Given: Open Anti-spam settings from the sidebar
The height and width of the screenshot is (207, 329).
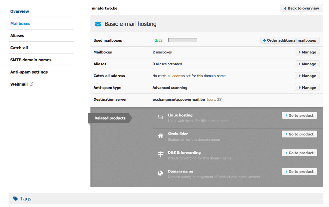Looking at the screenshot, I should 29,72.
